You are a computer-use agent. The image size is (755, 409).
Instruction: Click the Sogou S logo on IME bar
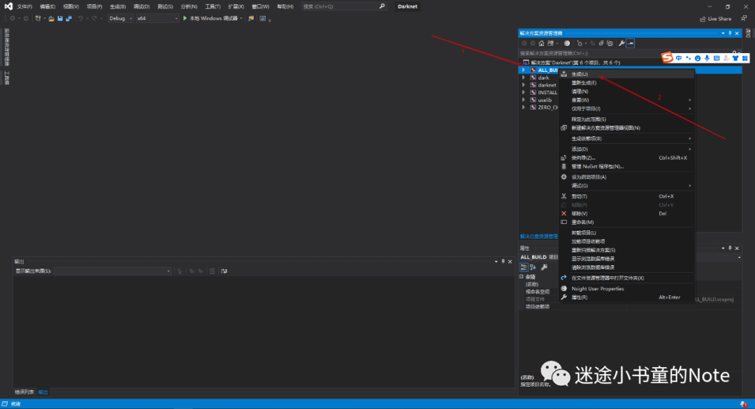[668, 58]
